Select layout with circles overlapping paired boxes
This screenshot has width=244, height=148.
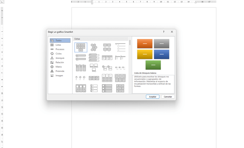(107, 68)
